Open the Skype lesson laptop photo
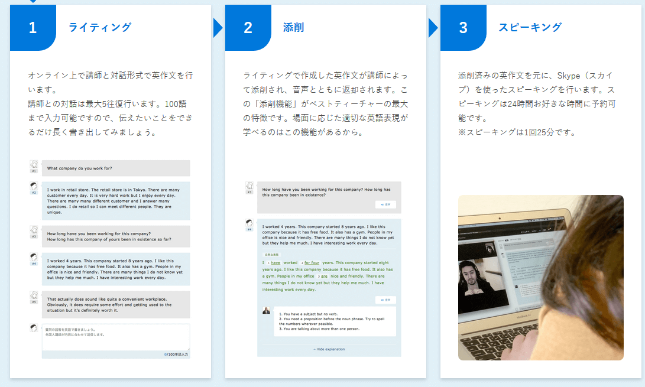The height and width of the screenshot is (387, 645). pyautogui.click(x=541, y=278)
